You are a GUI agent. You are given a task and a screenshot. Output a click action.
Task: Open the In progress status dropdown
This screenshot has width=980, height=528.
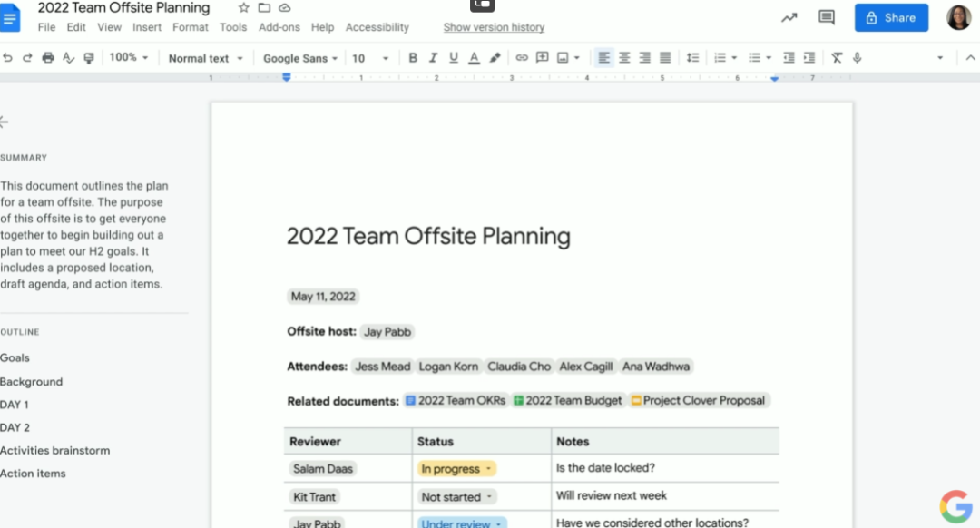tap(456, 469)
